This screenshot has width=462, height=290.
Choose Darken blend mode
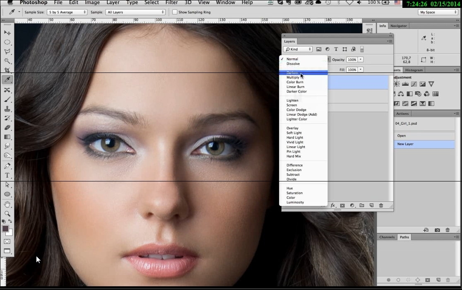pos(303,72)
